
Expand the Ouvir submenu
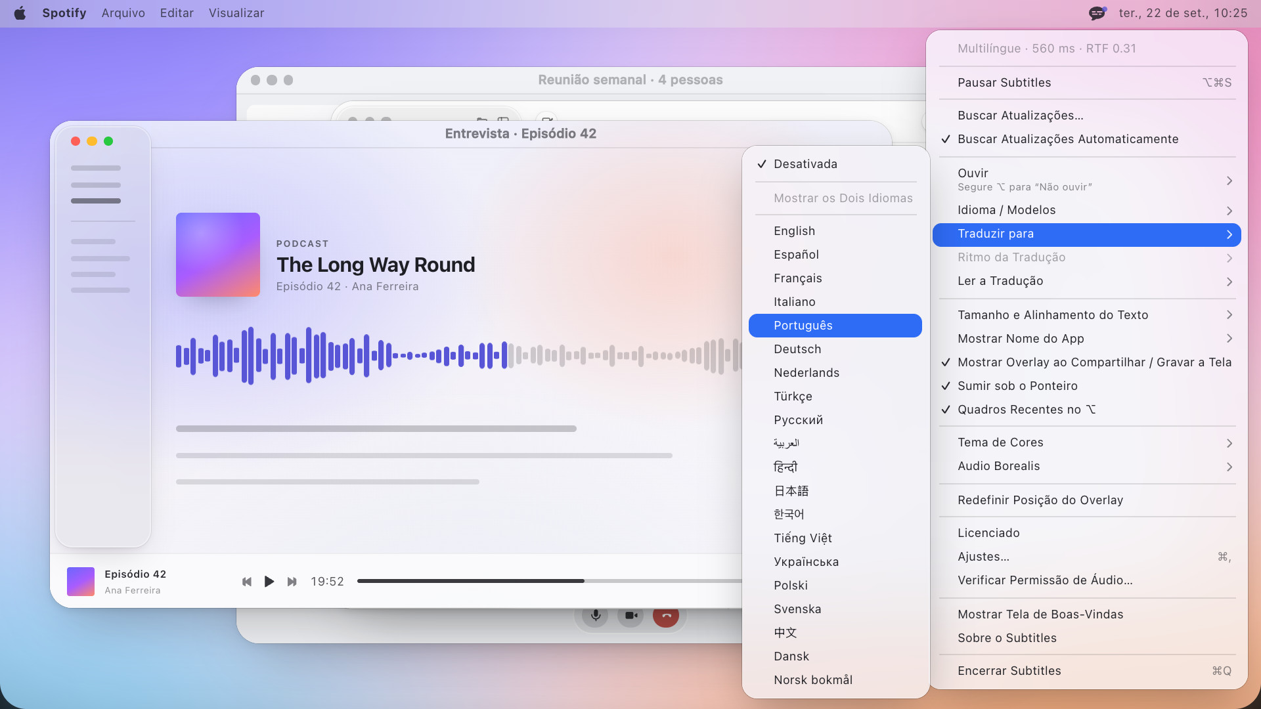1087,179
